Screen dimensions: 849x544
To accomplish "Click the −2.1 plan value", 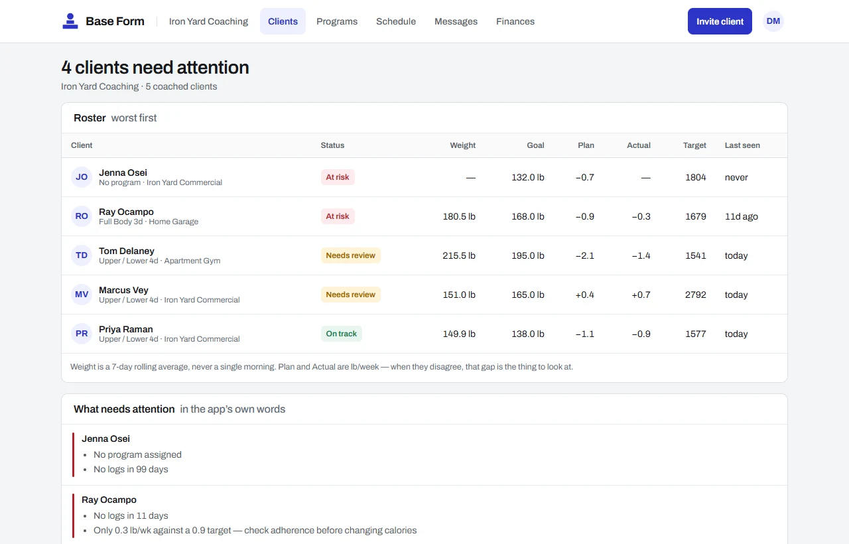I will coord(585,255).
